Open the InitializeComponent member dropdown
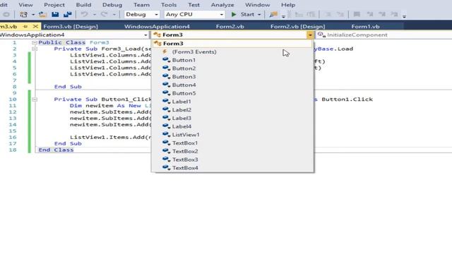 click(383, 35)
